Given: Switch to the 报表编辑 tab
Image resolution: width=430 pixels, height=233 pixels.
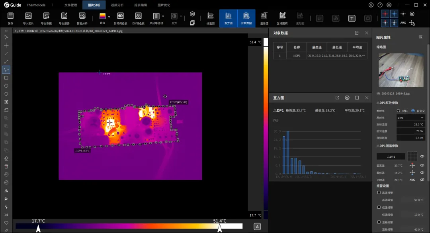Looking at the screenshot, I should click(x=141, y=5).
